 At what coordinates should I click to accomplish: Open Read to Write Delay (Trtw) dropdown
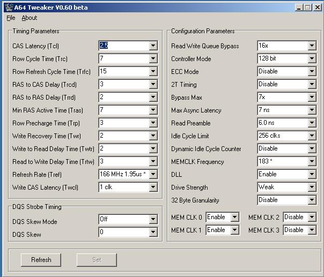point(153,161)
